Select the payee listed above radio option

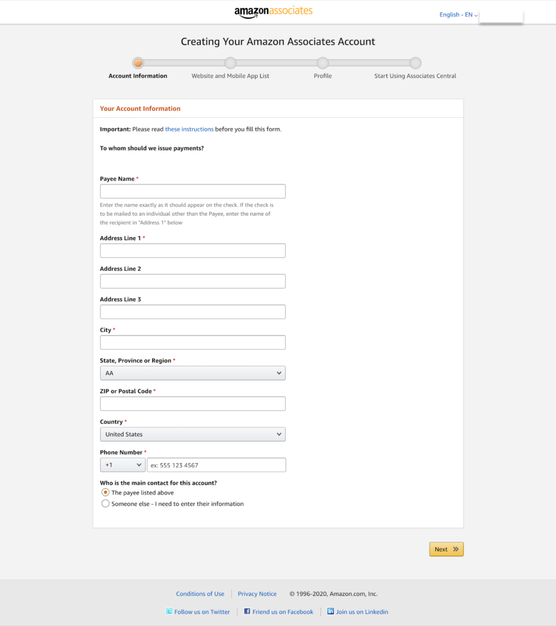[x=105, y=492]
